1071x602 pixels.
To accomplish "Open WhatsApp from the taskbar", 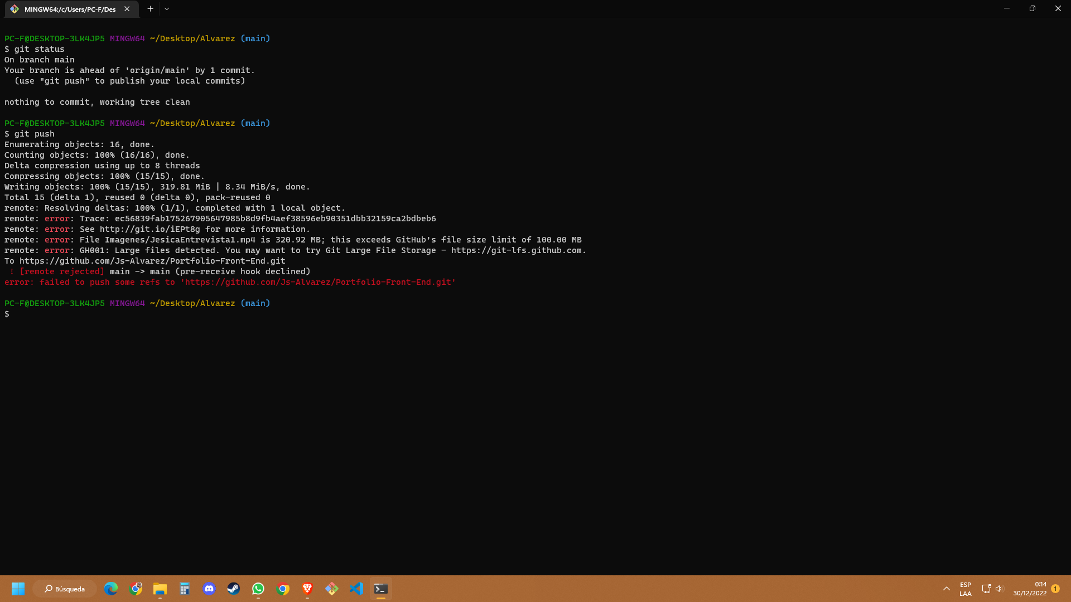I will pos(258,589).
